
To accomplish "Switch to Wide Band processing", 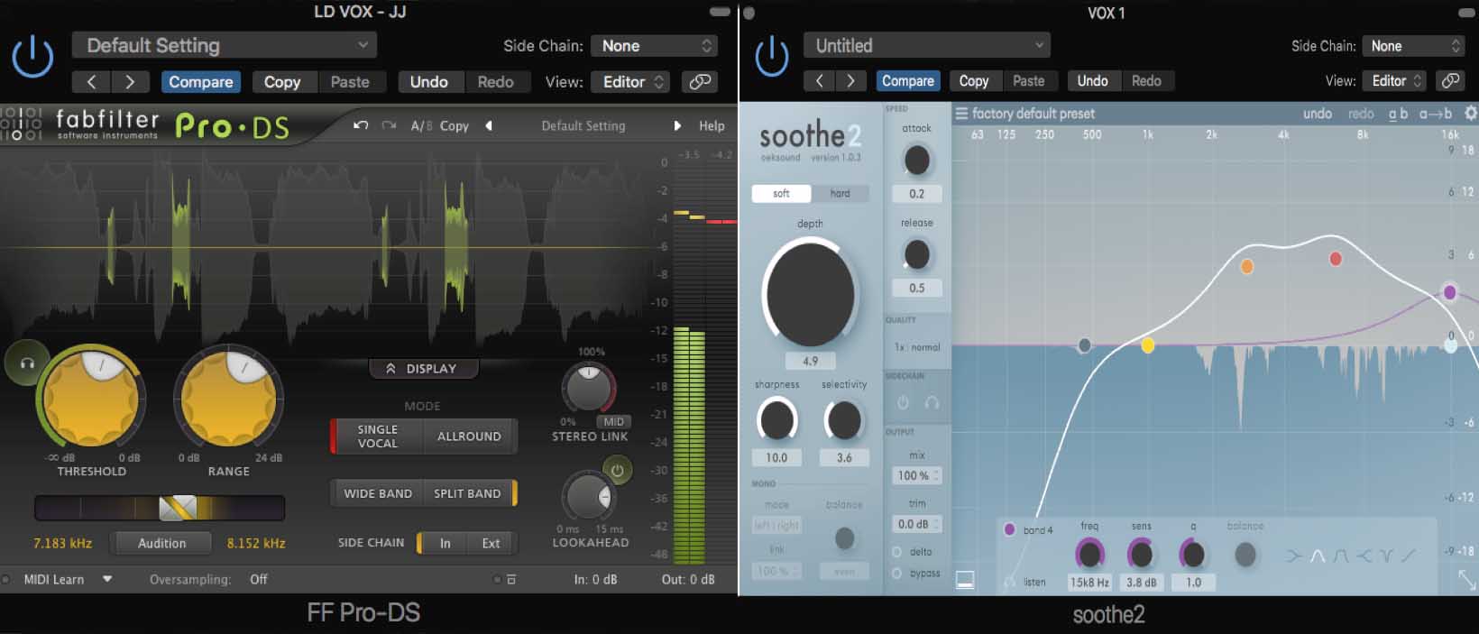I will (378, 493).
